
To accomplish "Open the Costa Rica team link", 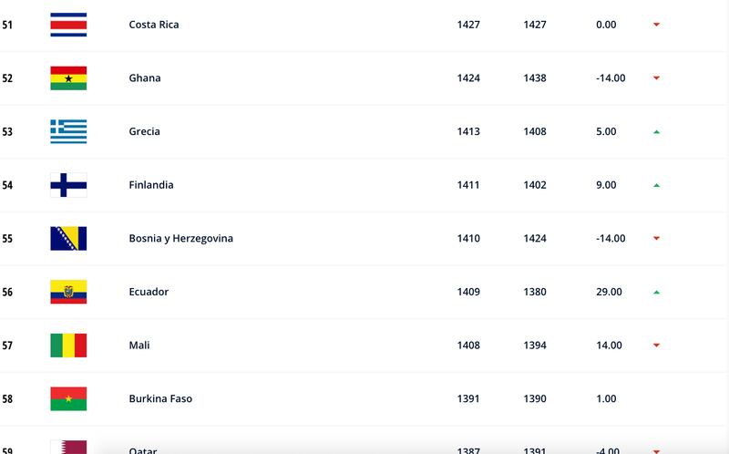I will 154,25.
